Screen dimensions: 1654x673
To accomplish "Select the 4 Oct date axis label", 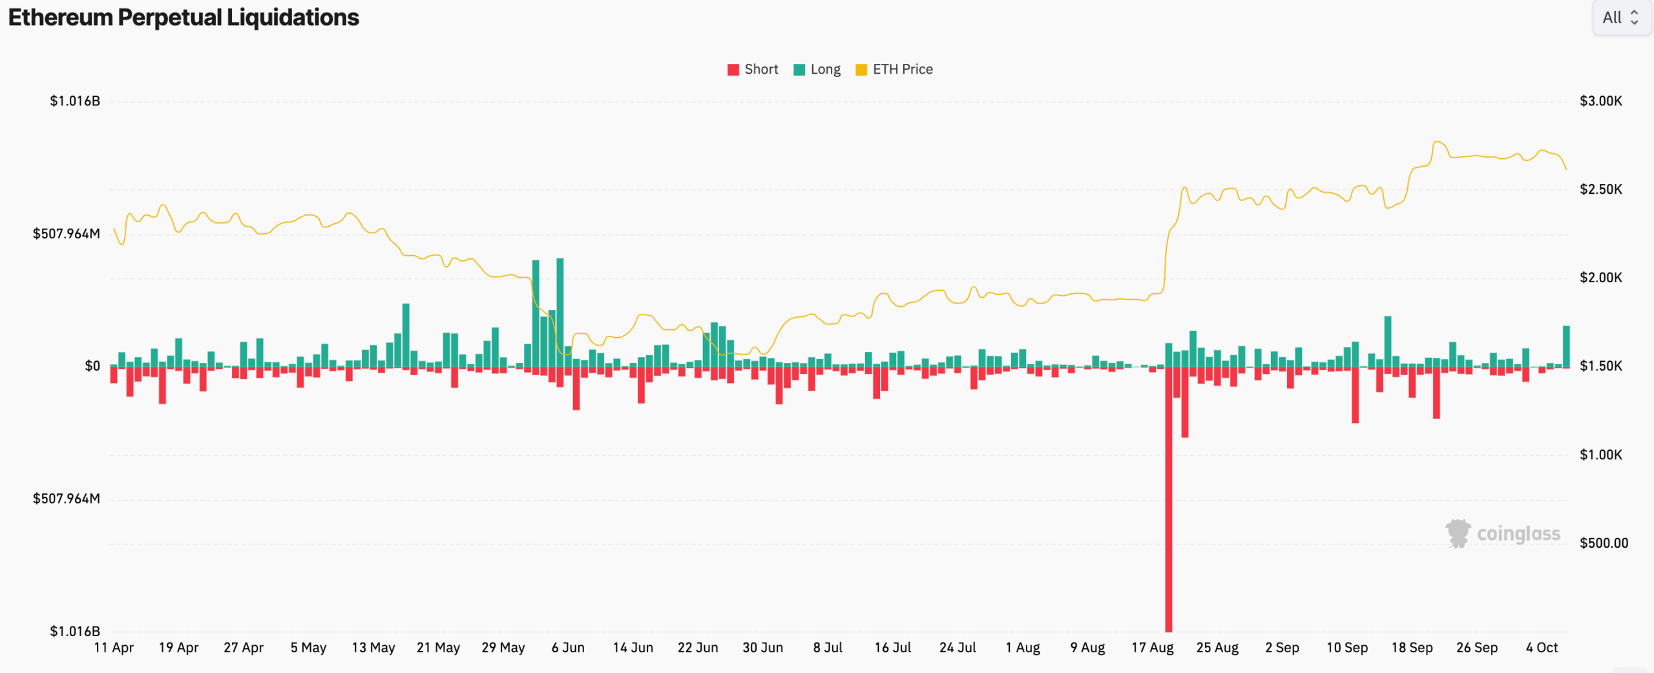I will pos(1542,647).
